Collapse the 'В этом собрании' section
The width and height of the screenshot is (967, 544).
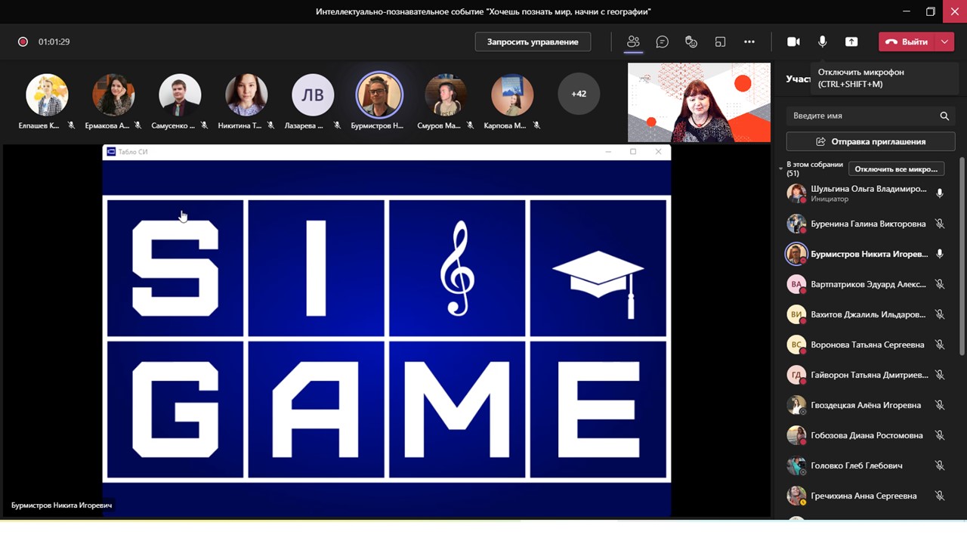[x=781, y=168]
